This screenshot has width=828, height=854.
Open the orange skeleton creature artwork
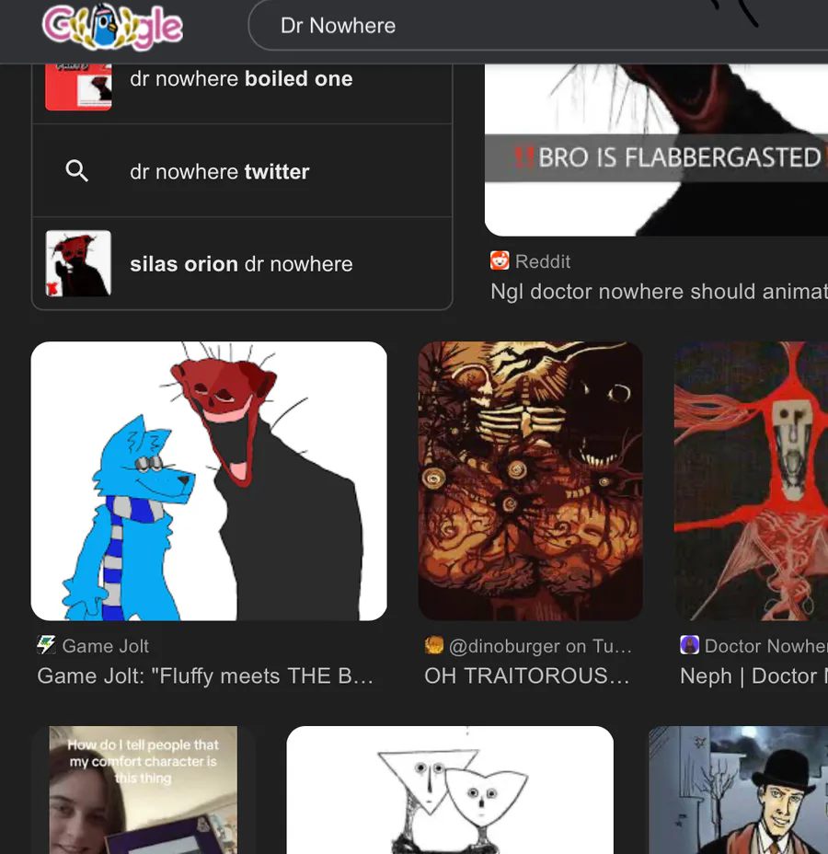[530, 481]
